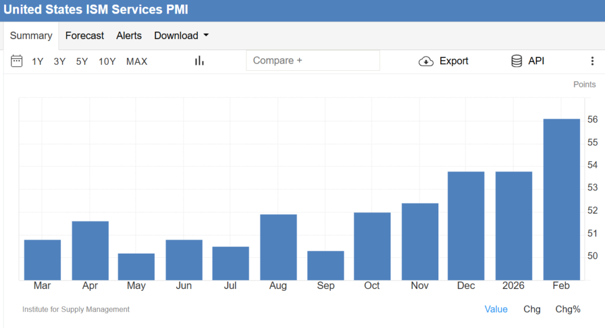605x328 pixels.
Task: Click the calendar date range icon
Action: pyautogui.click(x=17, y=61)
